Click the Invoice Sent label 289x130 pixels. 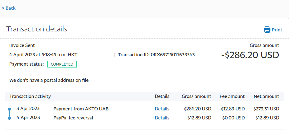tap(22, 45)
